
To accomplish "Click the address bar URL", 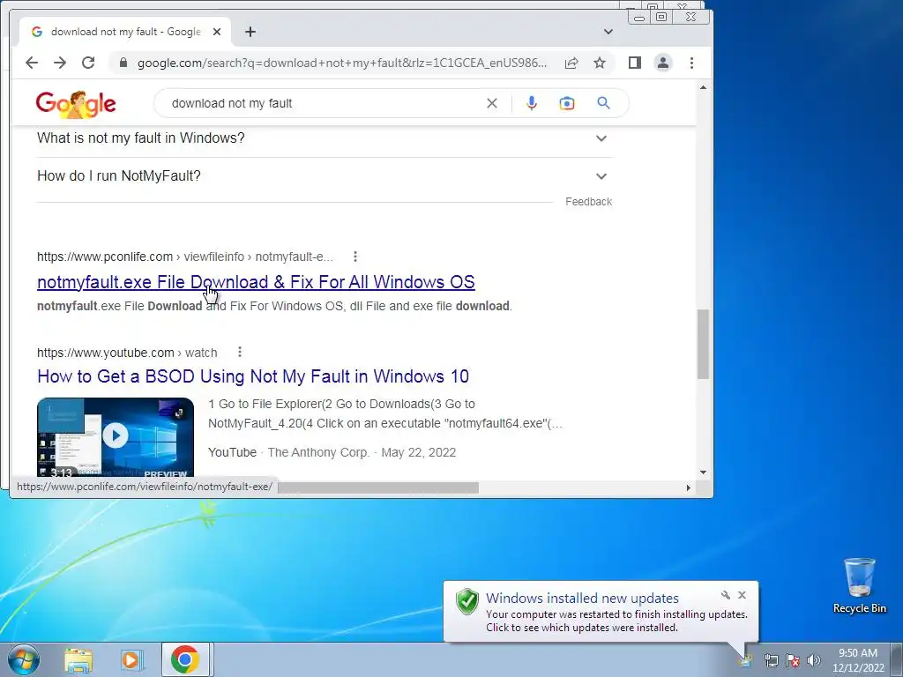I will (x=342, y=63).
